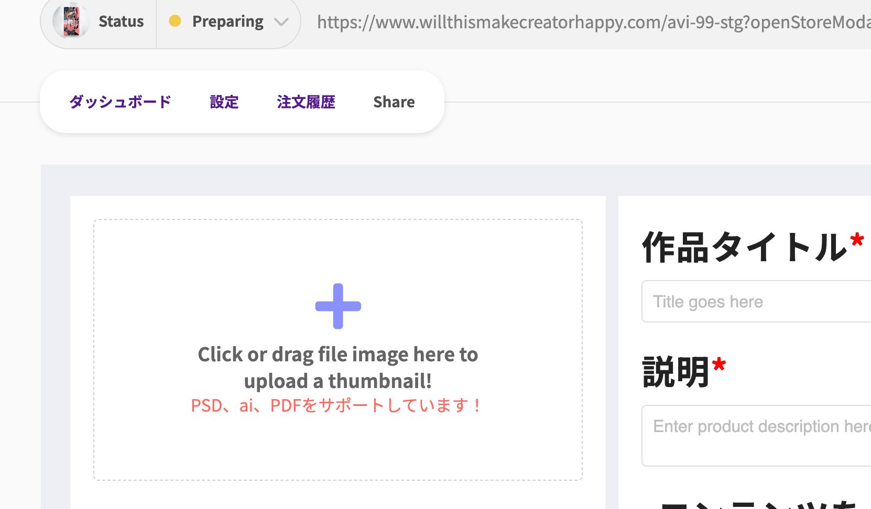Click the Click or drag file upload prompt
The image size is (871, 509).
(337, 367)
